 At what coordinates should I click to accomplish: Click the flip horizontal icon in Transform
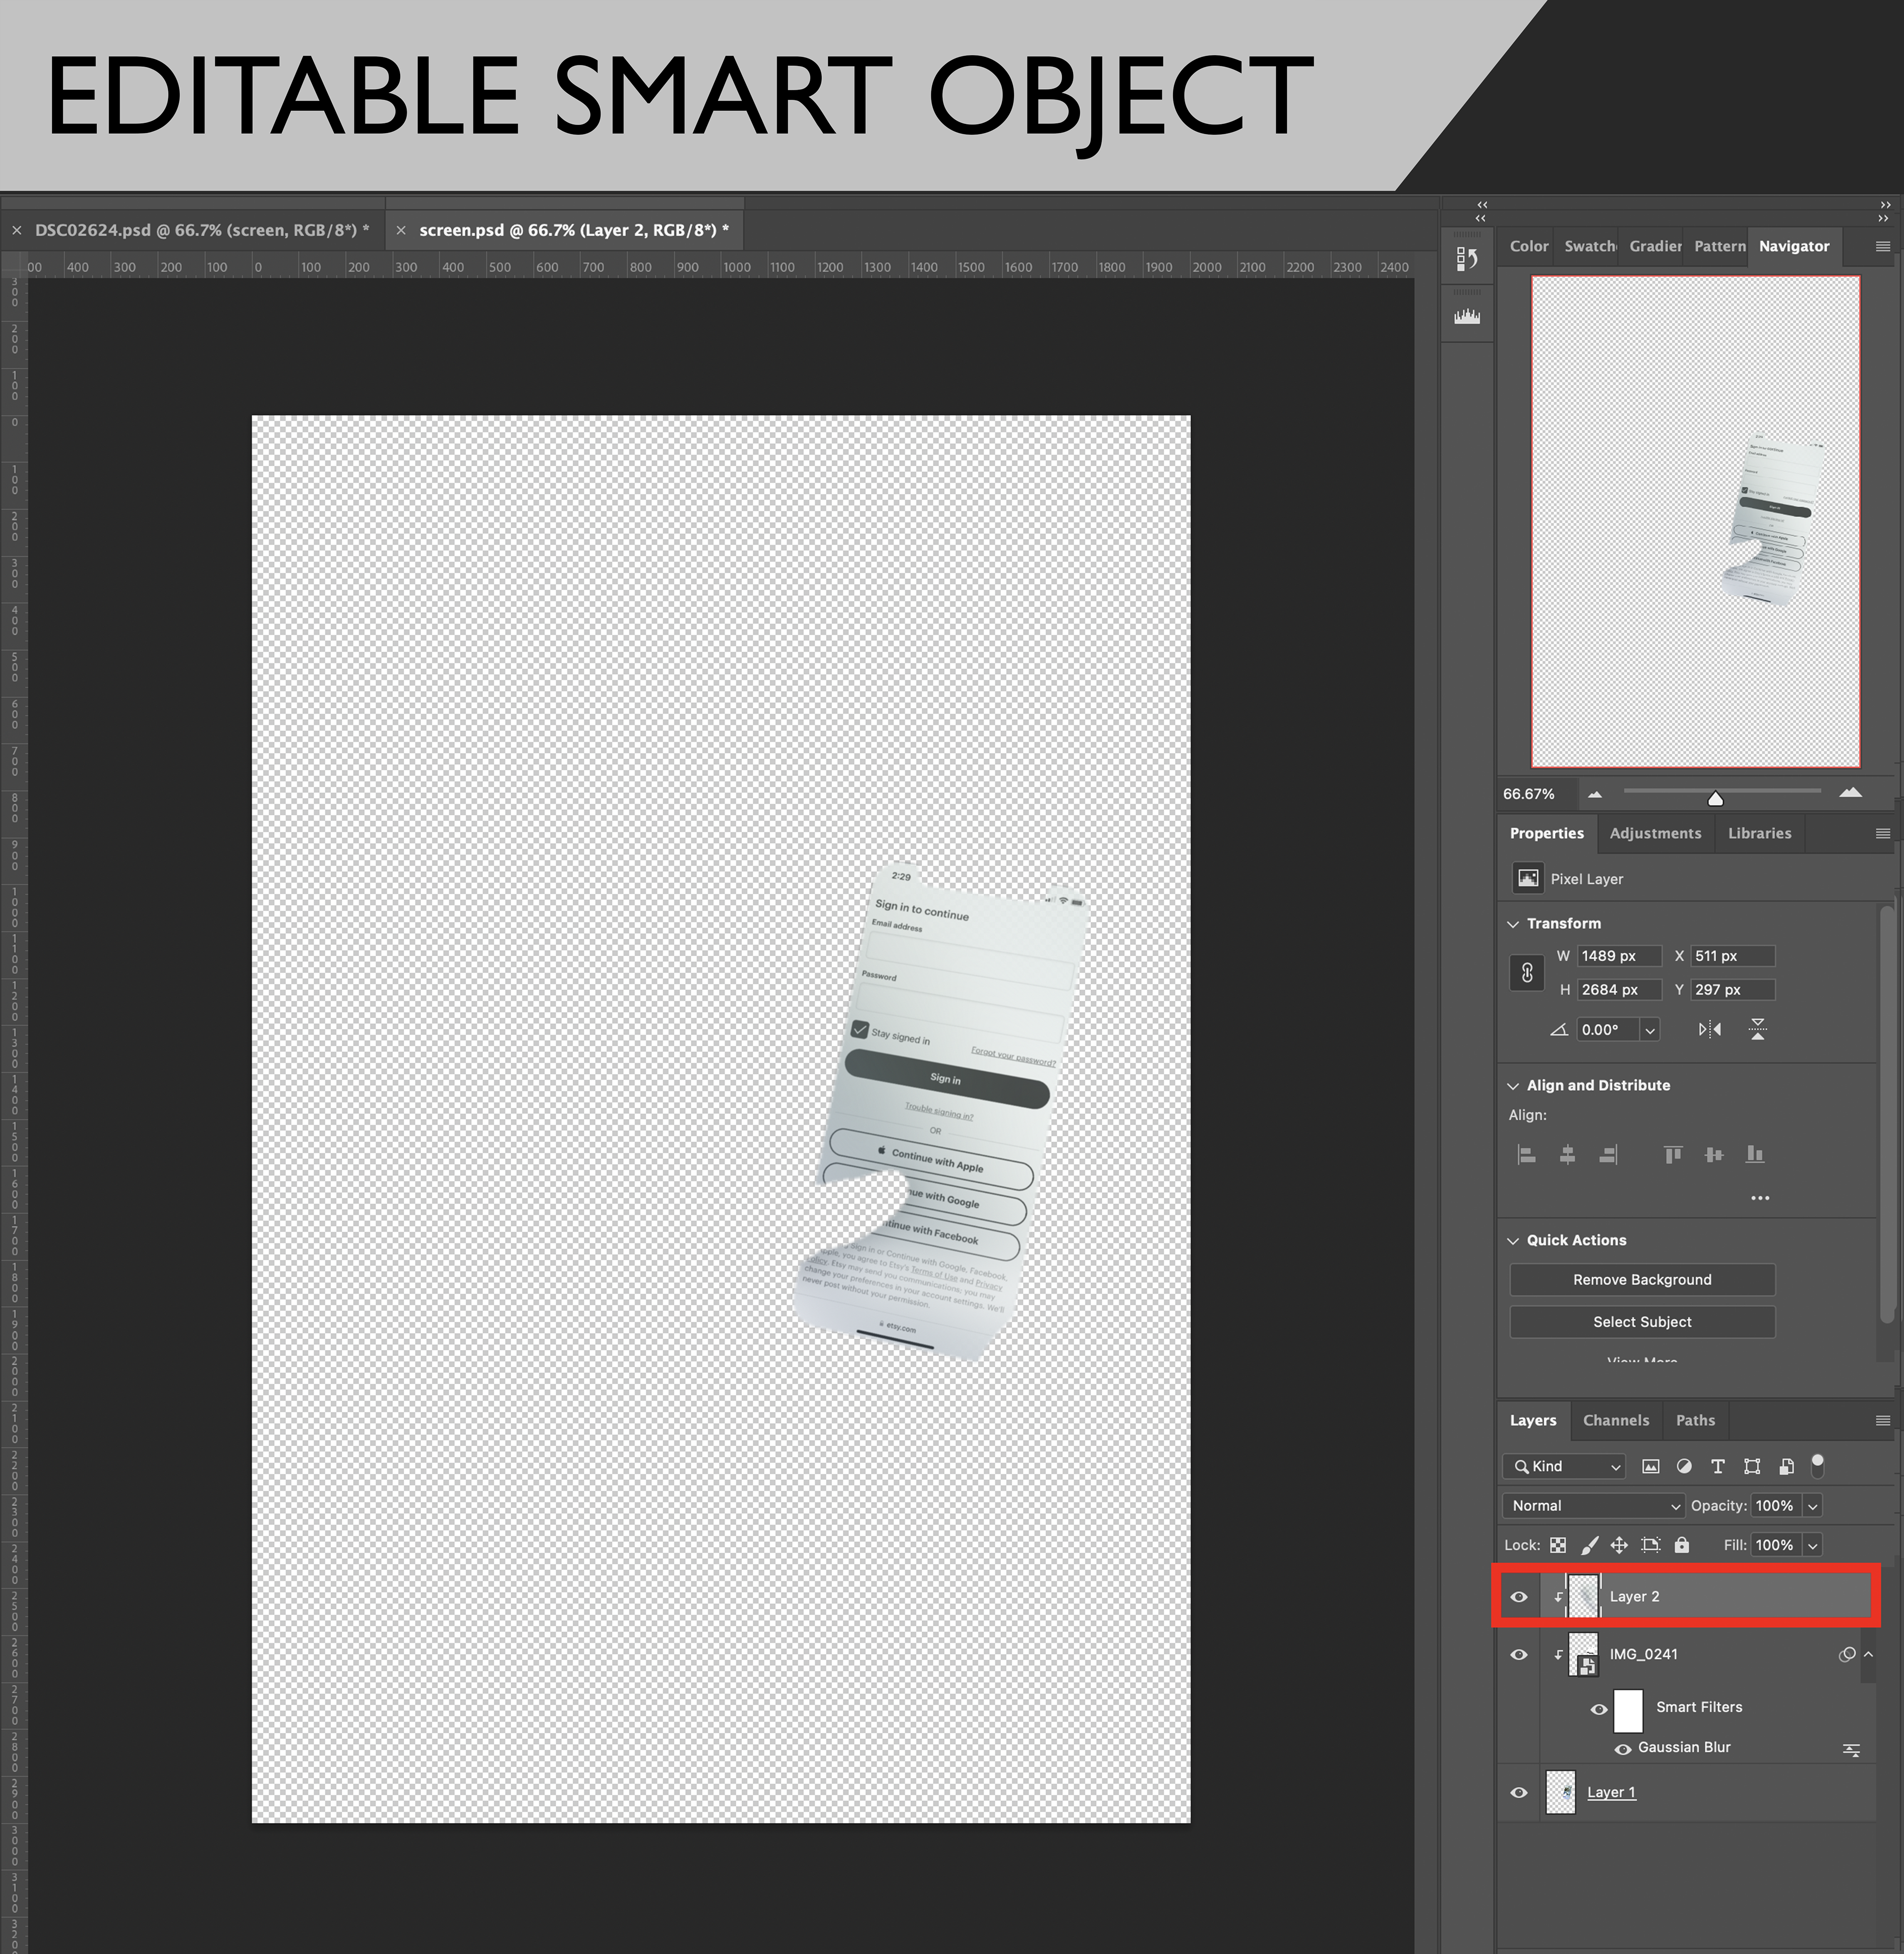pos(1710,1029)
